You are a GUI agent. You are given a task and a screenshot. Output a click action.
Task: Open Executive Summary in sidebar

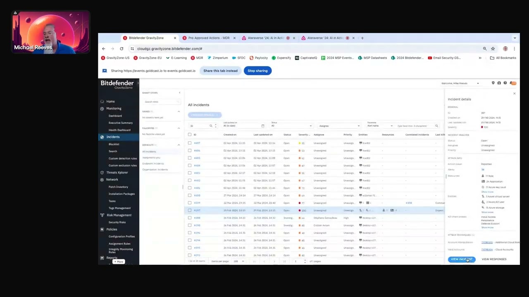pos(121,123)
